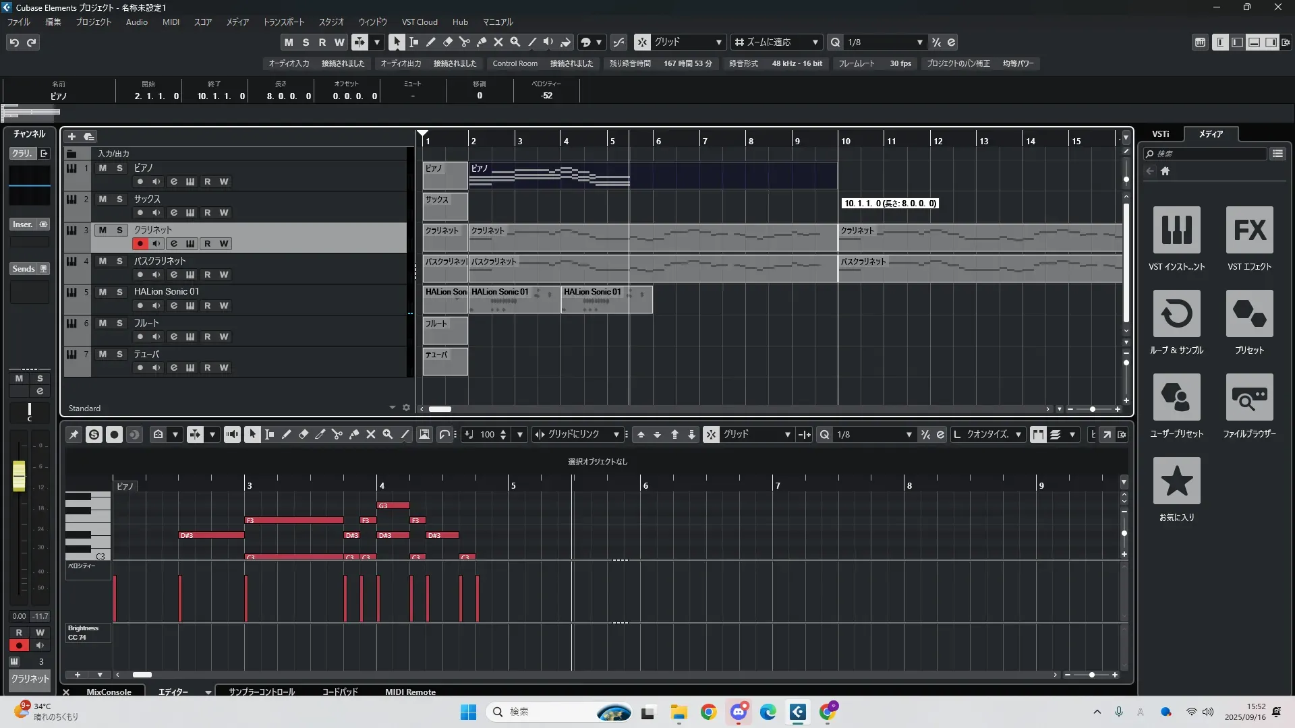Switch to the VSTi tab
Viewport: 1295px width, 728px height.
pos(1160,134)
